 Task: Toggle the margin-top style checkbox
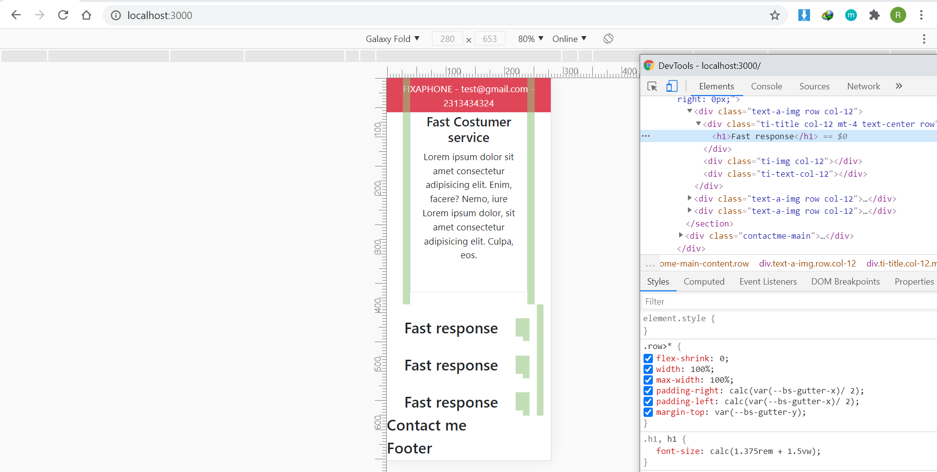648,412
